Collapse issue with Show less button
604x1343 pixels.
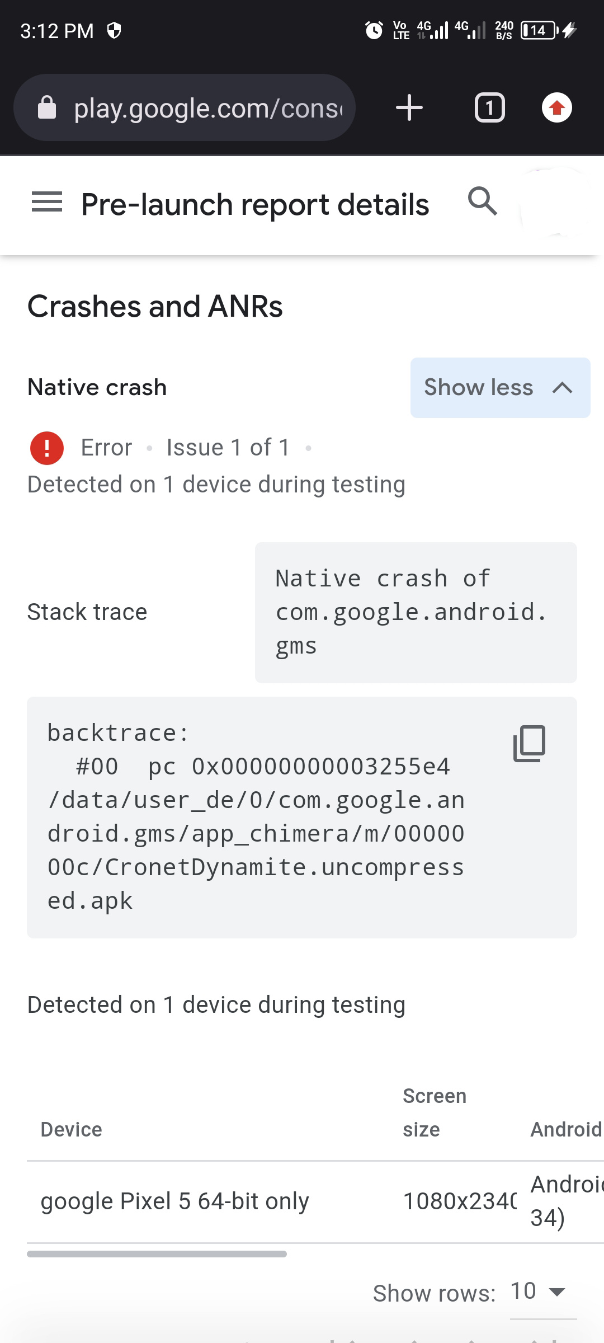[500, 388]
